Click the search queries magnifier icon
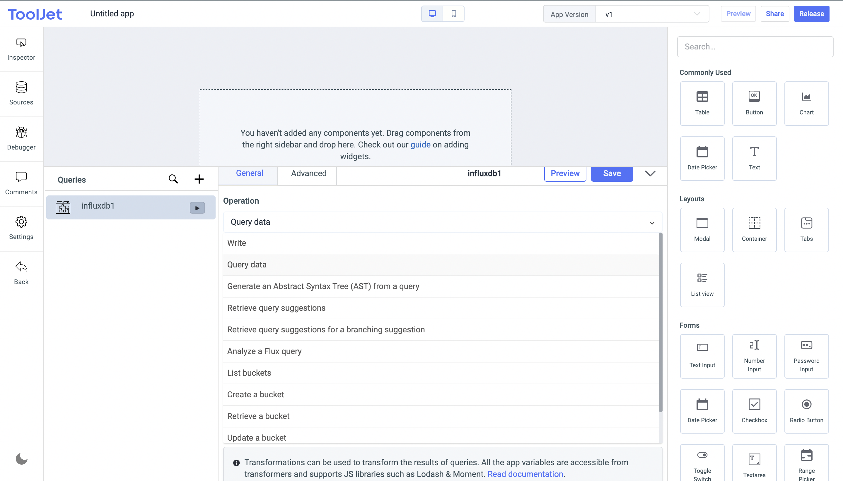843x481 pixels. 173,179
